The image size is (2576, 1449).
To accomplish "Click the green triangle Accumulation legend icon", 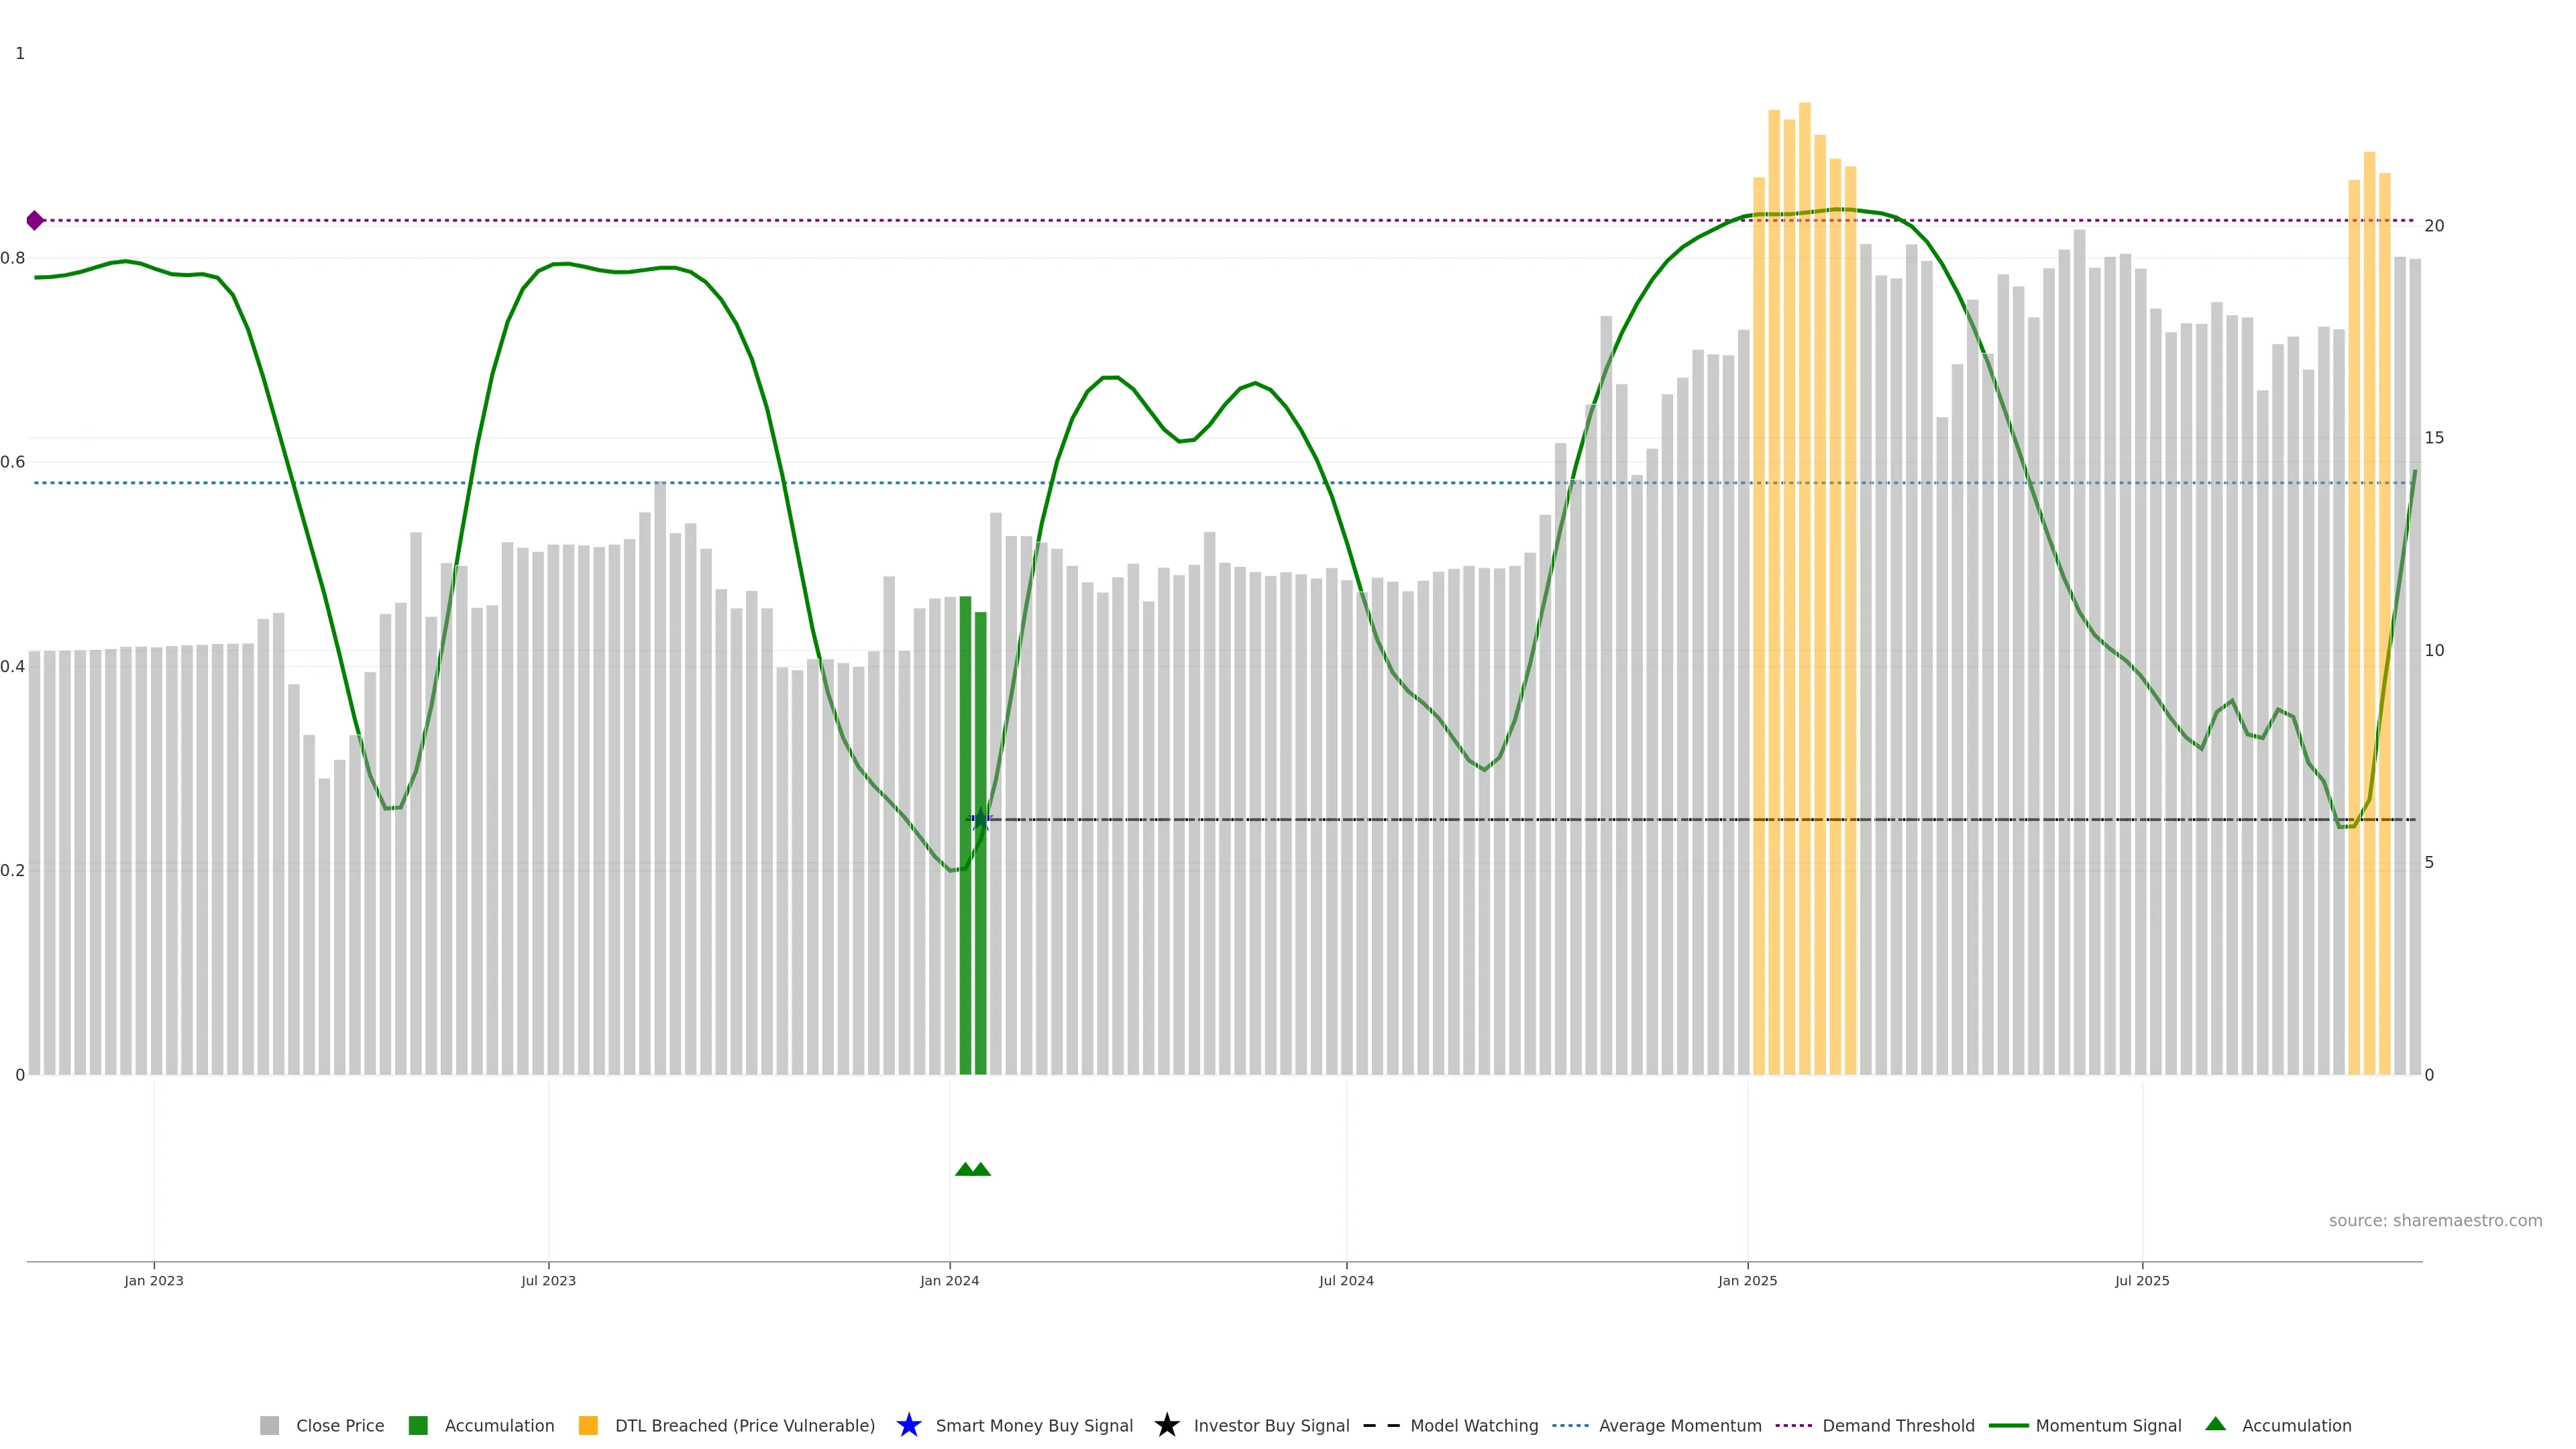I will click(x=2215, y=1424).
